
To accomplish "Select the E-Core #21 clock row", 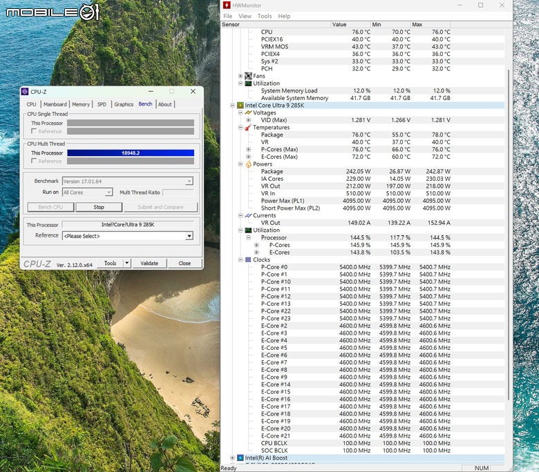I will 363,436.
